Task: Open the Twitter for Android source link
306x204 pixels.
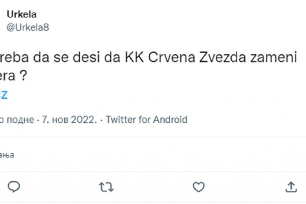Action: (x=147, y=120)
